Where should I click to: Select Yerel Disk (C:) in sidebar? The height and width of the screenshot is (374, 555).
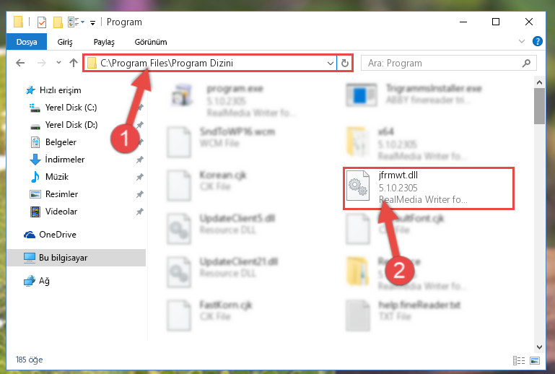coord(71,108)
